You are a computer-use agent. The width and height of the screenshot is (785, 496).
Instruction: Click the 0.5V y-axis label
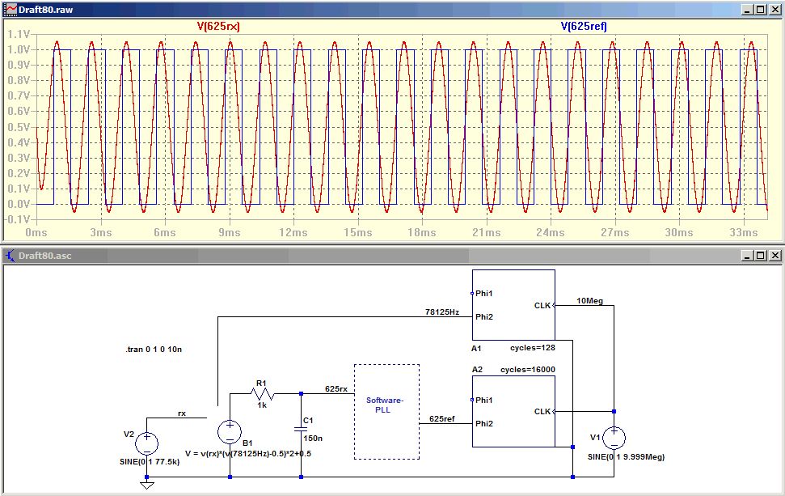pos(19,127)
